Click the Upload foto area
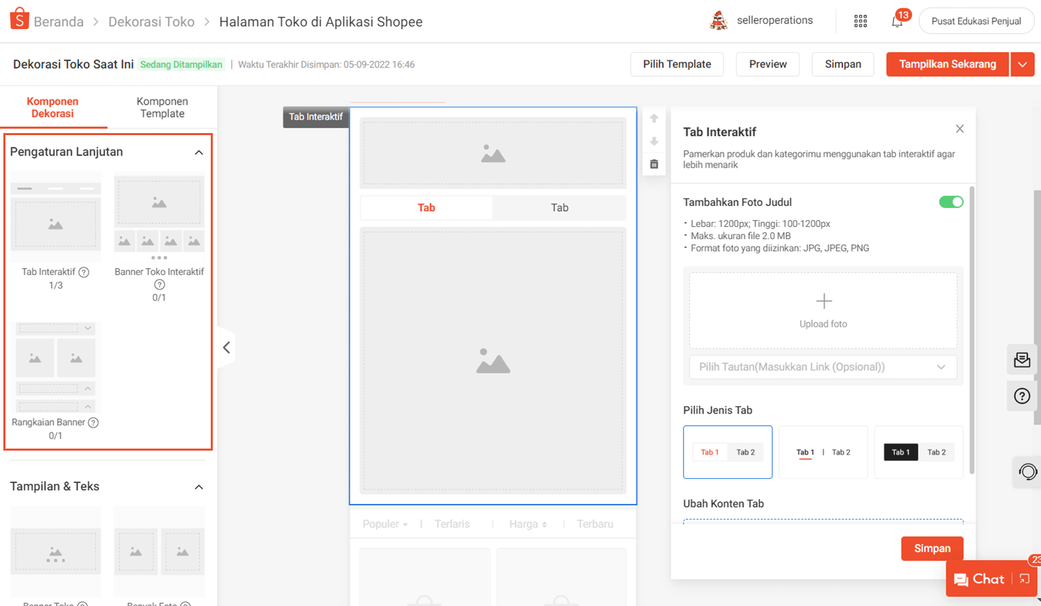Screen dimensions: 1041x606 click(823, 310)
